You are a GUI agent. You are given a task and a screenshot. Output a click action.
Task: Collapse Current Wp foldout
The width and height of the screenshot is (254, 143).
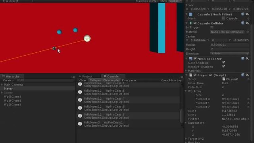(x=186, y=123)
